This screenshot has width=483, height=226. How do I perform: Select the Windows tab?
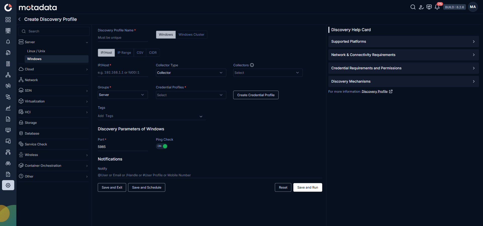tap(166, 35)
